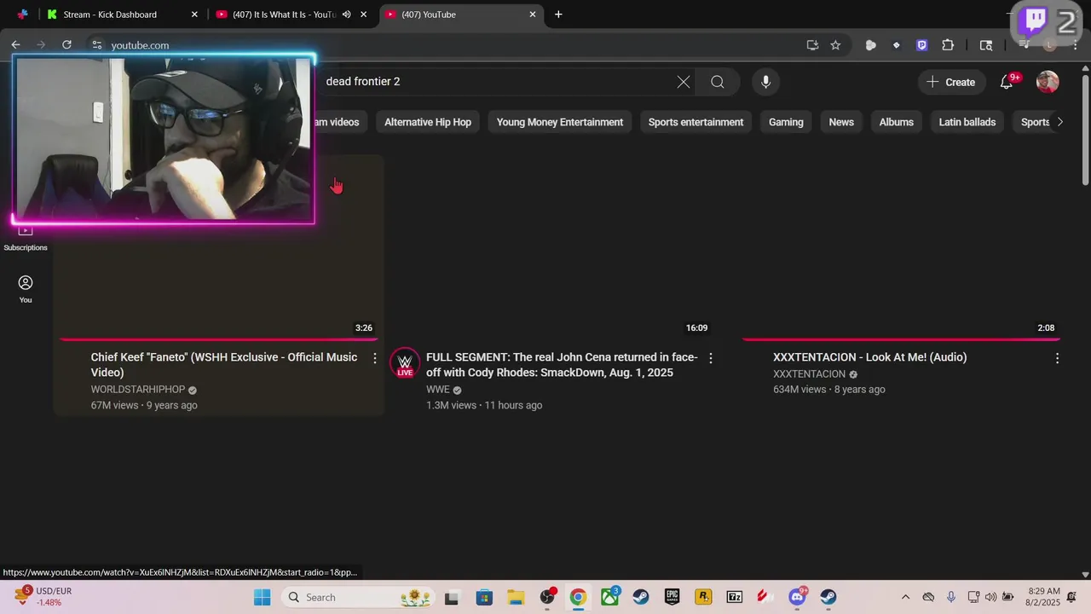1091x614 pixels.
Task: Click the Create button
Action: (x=951, y=82)
